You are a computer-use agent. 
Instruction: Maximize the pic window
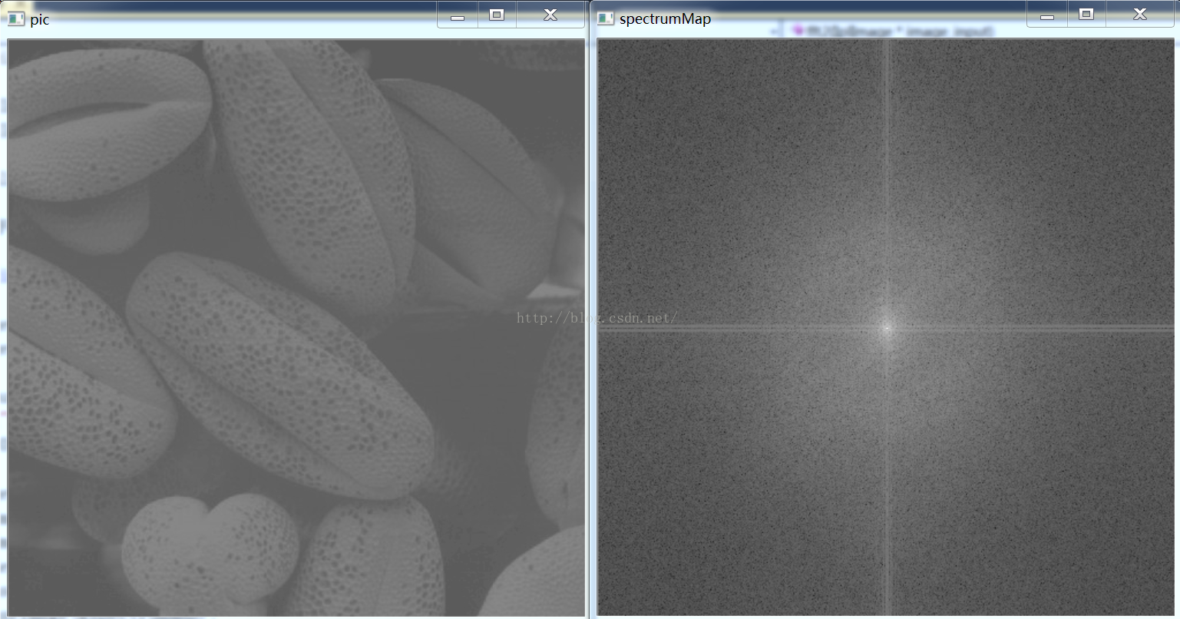coord(497,15)
